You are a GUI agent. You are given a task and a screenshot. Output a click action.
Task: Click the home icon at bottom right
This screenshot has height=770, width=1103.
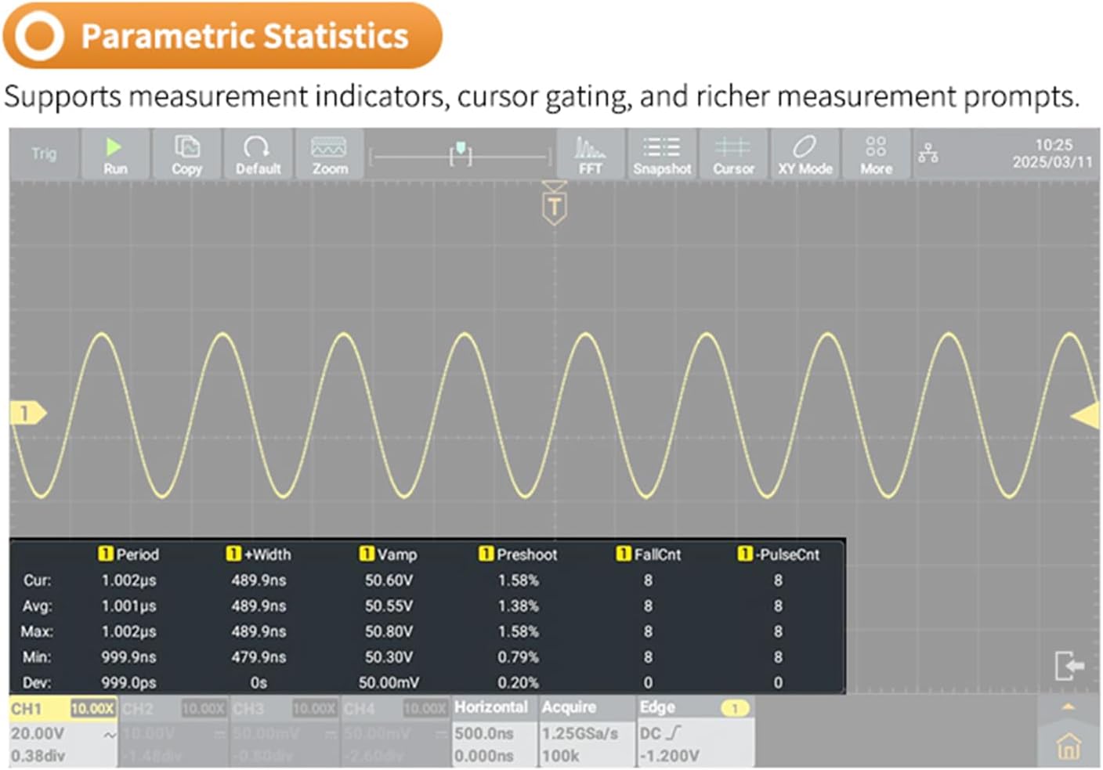(1068, 747)
